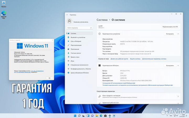Click the brush icon beside Персонализация
This screenshot has height=118, width=189.
click(68, 45)
